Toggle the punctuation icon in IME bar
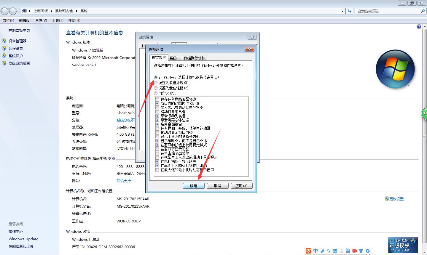Image resolution: width=427 pixels, height=255 pixels. tap(328, 251)
